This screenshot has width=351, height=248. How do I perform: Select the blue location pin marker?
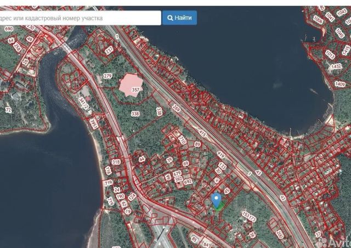[x=216, y=200]
